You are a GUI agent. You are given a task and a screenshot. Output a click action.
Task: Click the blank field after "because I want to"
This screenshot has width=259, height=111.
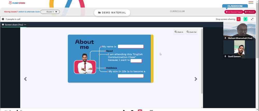136,61
